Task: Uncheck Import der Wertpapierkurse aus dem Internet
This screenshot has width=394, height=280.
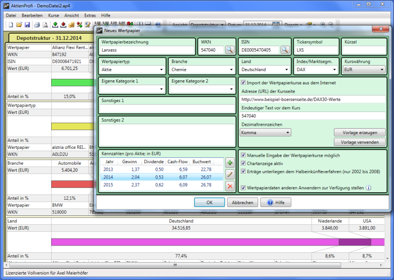Action: click(243, 83)
